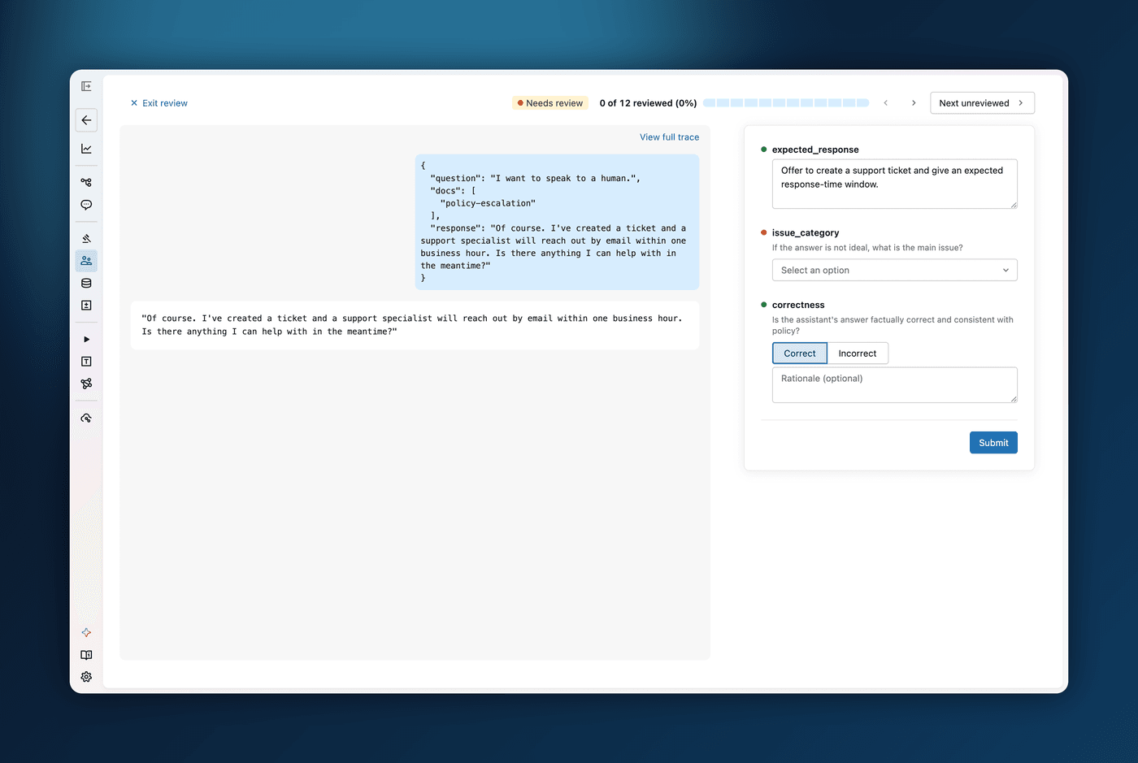Open the View full trace link
This screenshot has height=763, width=1138.
tap(669, 137)
